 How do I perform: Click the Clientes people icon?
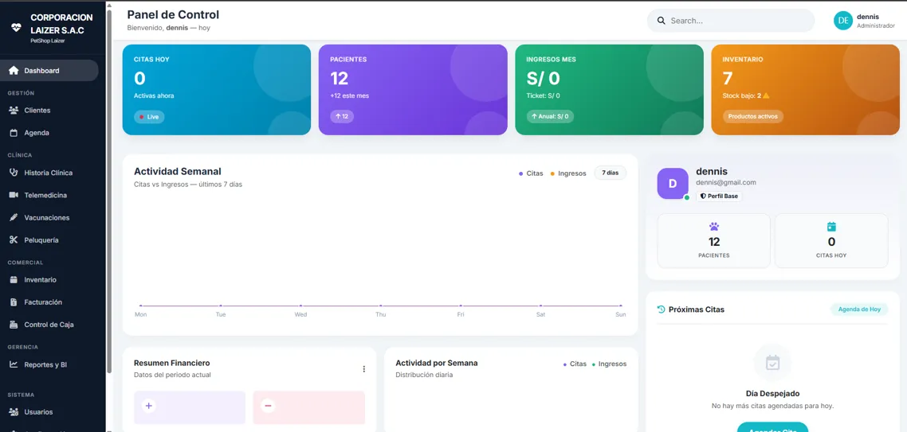click(14, 111)
